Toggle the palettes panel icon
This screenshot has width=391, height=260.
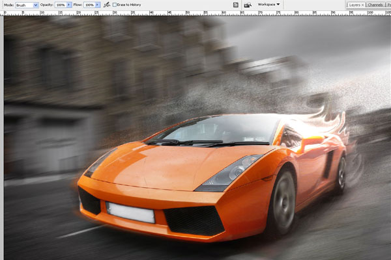tap(236, 5)
